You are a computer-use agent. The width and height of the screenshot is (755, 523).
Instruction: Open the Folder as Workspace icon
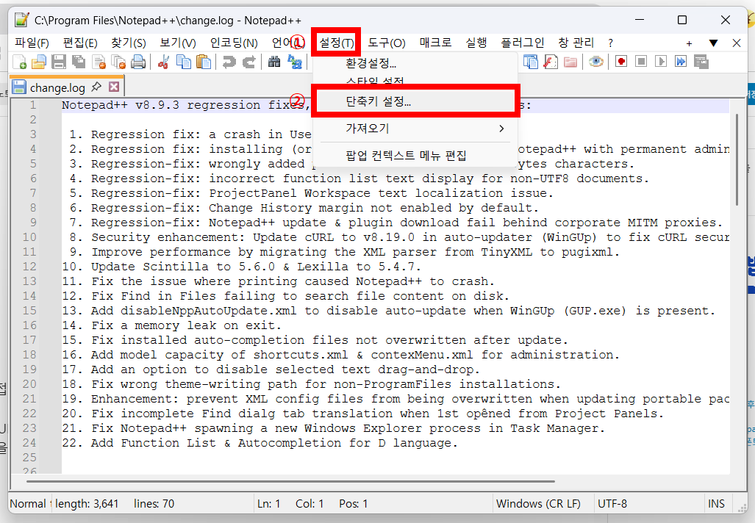(x=570, y=62)
